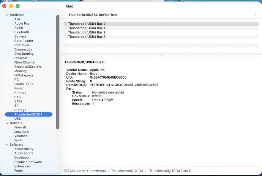Open Developer software info
Screen dimensions: 262x176
click(22, 158)
